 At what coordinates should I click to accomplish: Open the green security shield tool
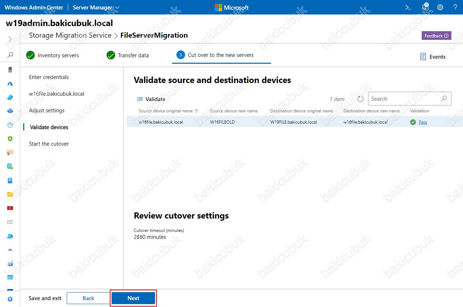10,138
